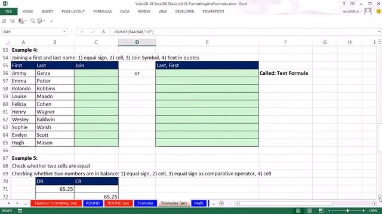Switch to the blue ROUND sheet tab

[93, 203]
